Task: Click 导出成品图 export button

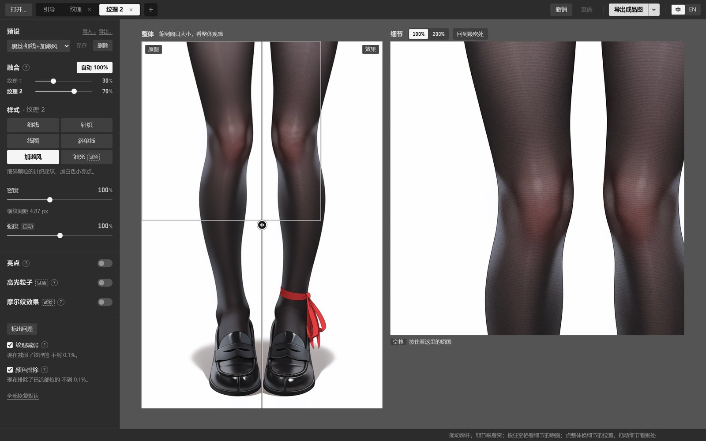Action: coord(628,10)
